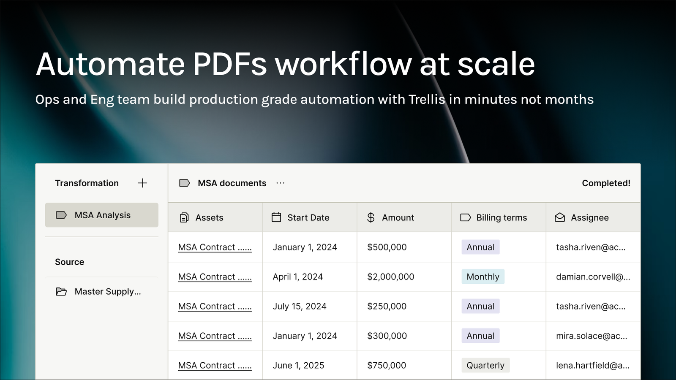The width and height of the screenshot is (676, 380).
Task: Open the MSA Contract dated July 15, 2024
Action: [215, 306]
